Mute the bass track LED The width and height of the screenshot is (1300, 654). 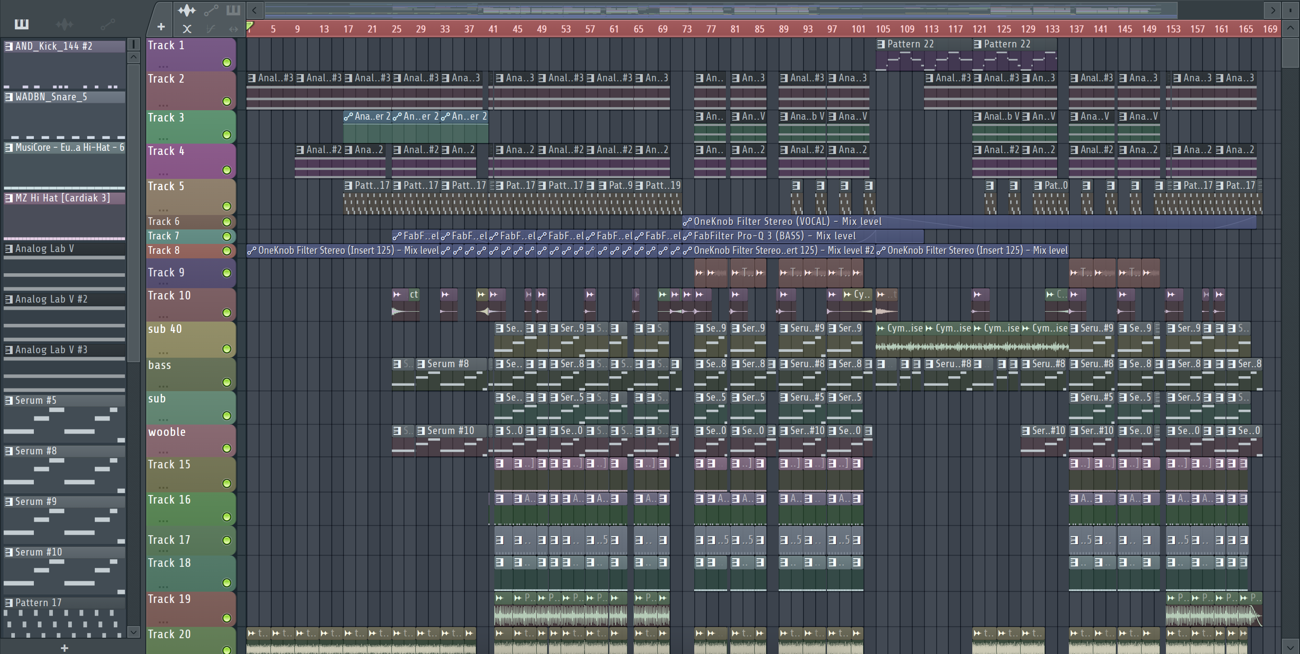click(x=227, y=382)
